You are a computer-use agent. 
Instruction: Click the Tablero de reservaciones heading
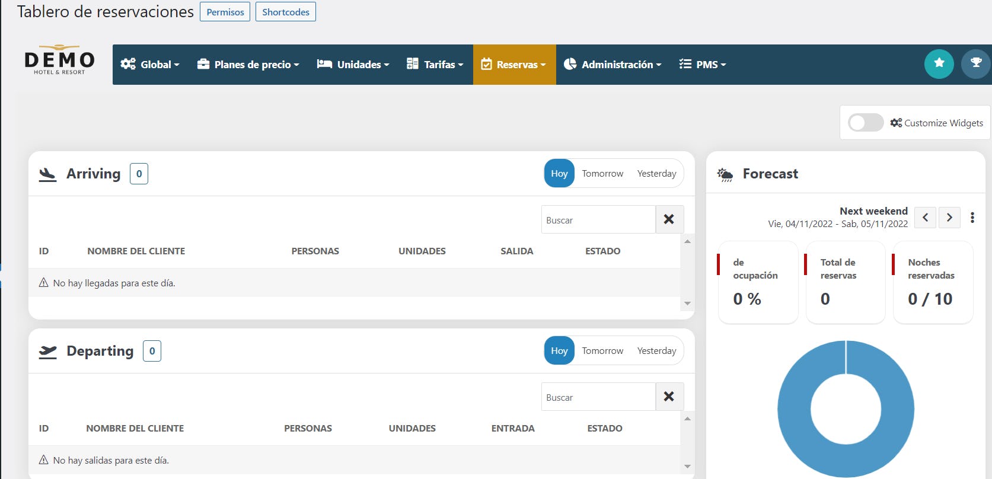[105, 11]
